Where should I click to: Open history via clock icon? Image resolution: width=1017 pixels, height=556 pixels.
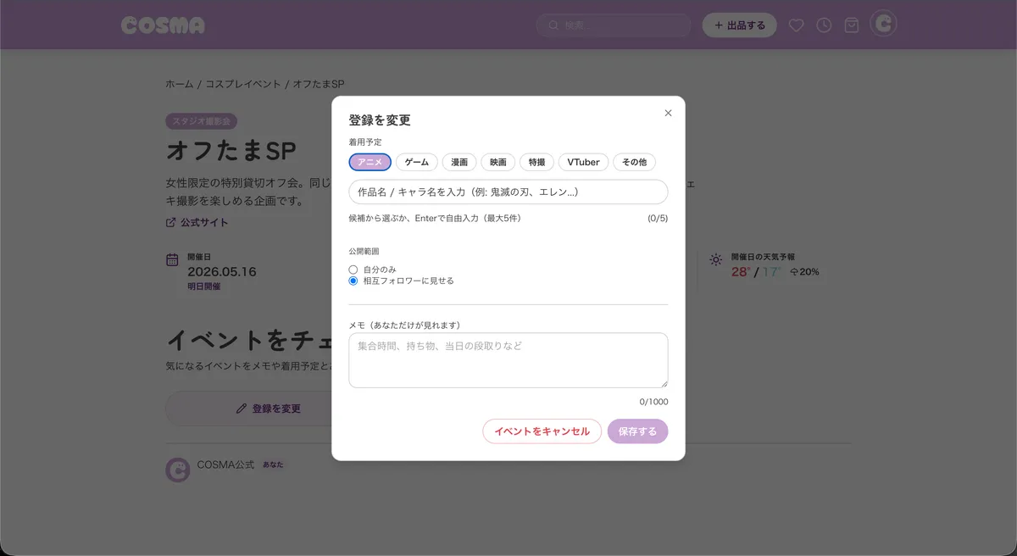pyautogui.click(x=824, y=25)
